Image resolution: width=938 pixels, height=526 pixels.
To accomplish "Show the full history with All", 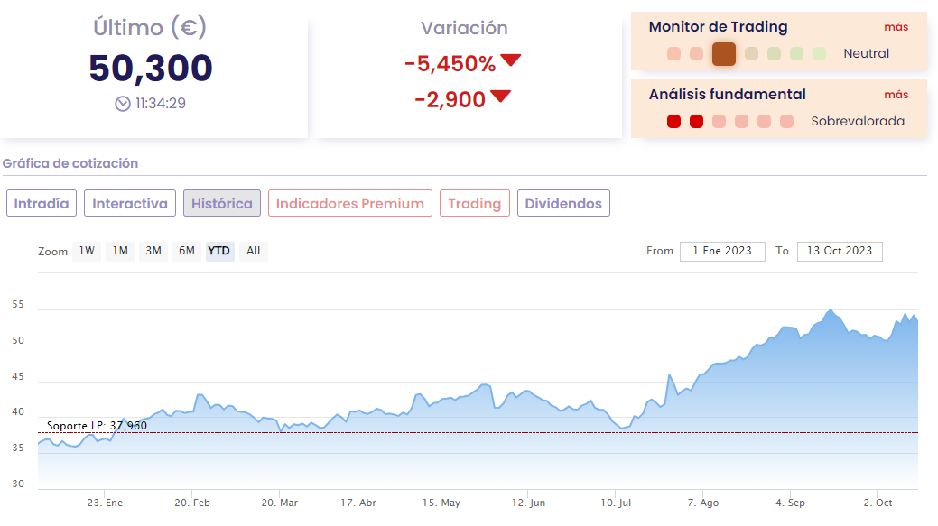I will click(x=253, y=251).
